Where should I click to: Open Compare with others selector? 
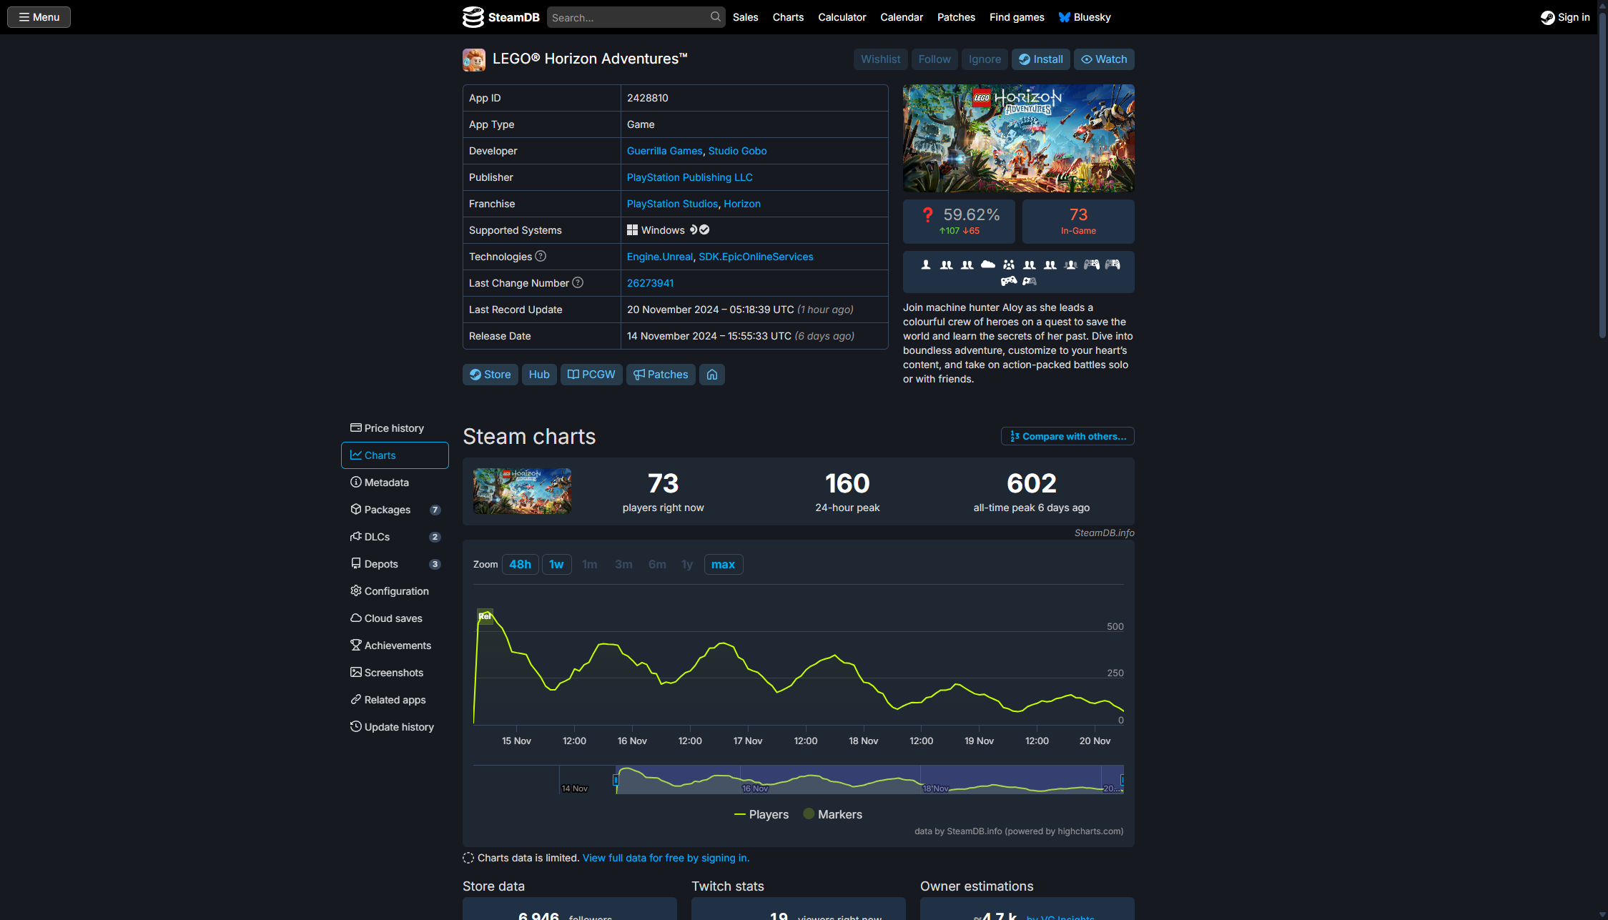(x=1067, y=436)
